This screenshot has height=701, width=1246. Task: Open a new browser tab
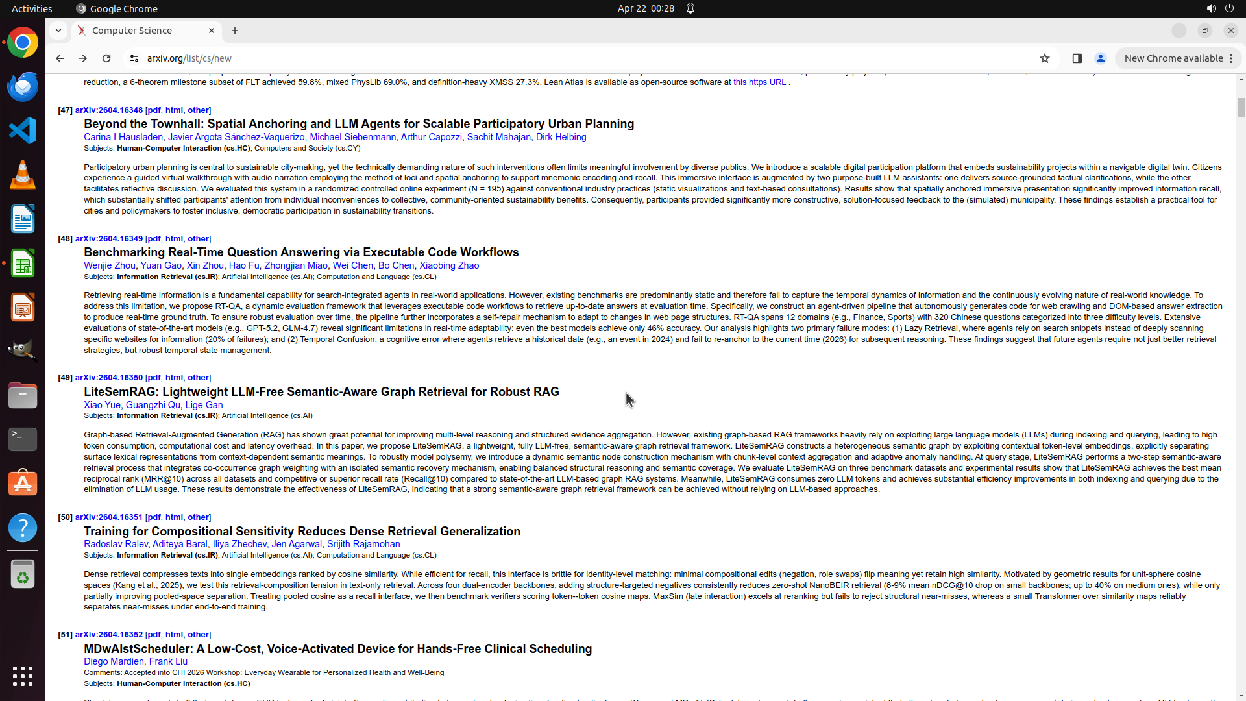pyautogui.click(x=235, y=31)
